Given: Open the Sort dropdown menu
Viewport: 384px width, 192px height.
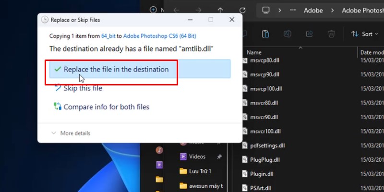Looking at the screenshot, I should point(366,34).
